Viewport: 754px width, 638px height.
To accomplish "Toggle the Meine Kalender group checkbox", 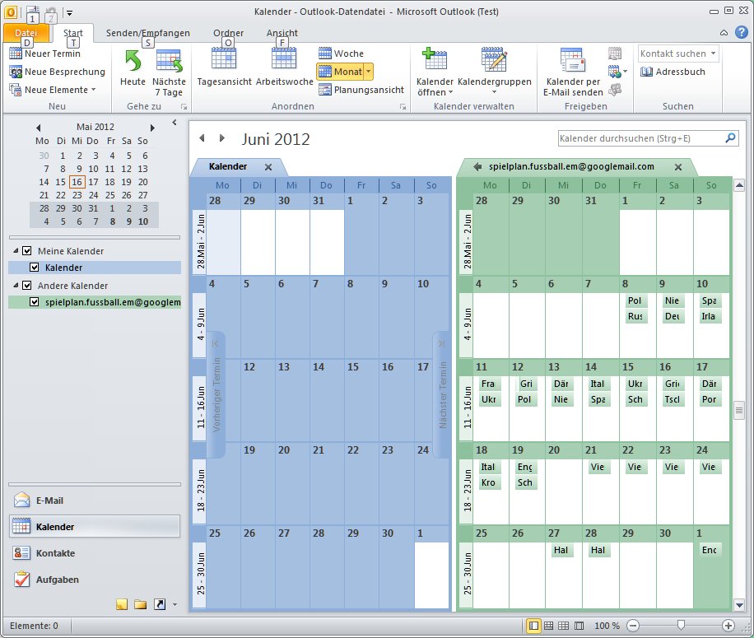I will (27, 251).
